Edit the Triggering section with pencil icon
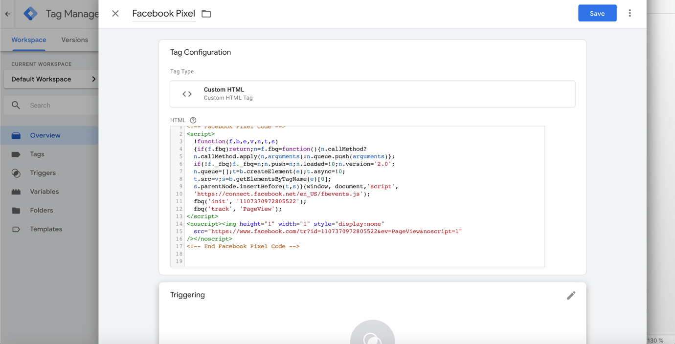The height and width of the screenshot is (344, 675). 571,295
